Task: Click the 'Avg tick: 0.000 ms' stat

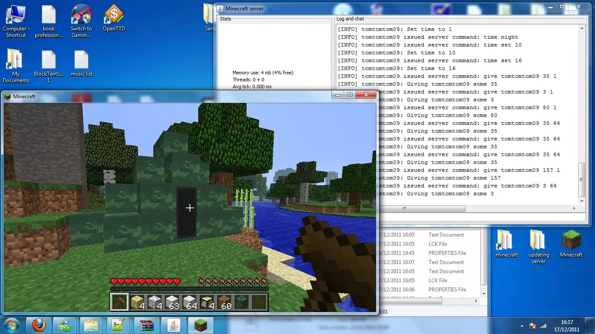Action: coord(252,87)
